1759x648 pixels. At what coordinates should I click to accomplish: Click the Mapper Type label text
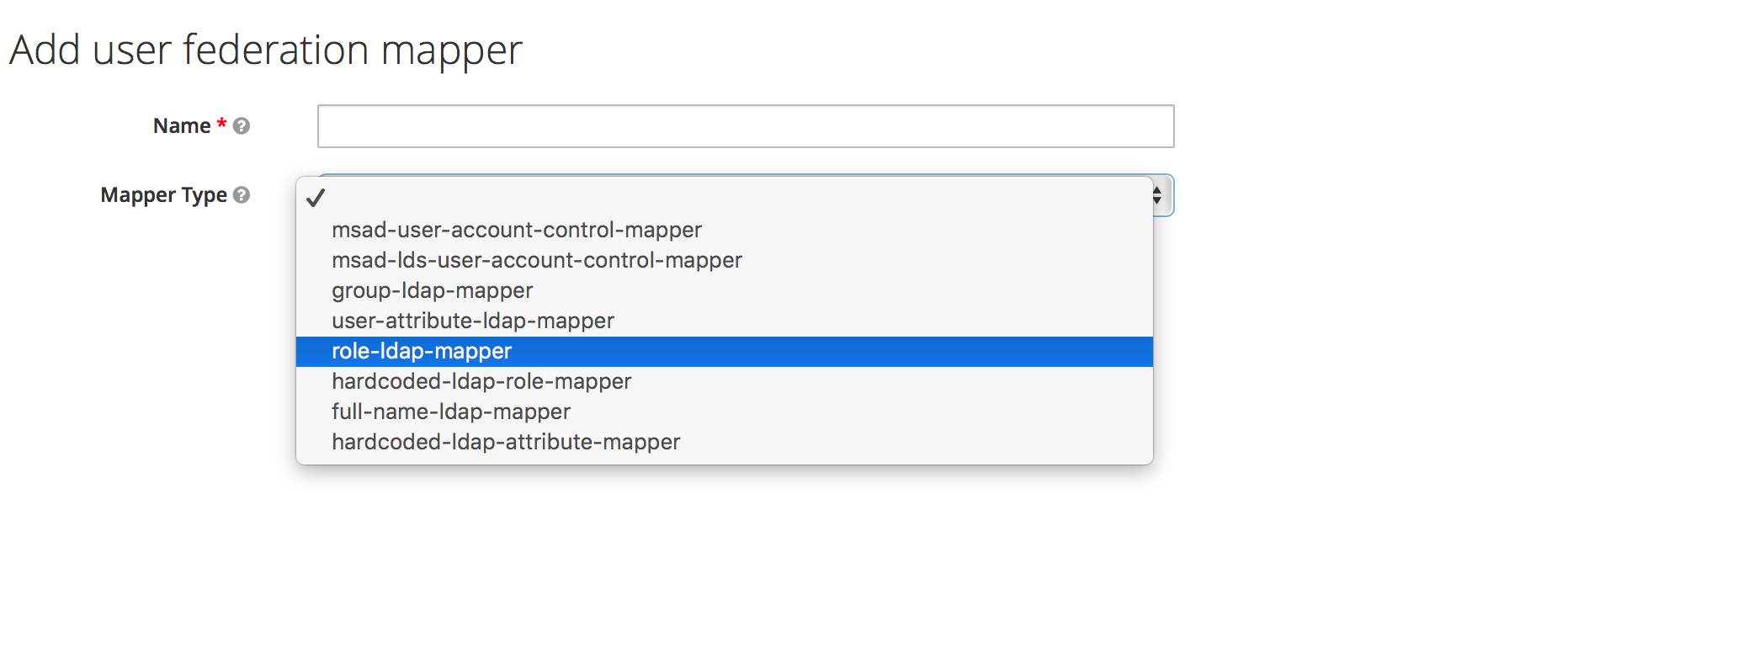(x=163, y=195)
